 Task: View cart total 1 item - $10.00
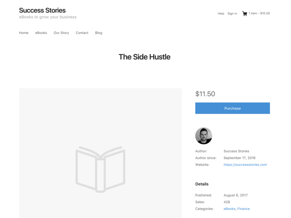(x=259, y=13)
